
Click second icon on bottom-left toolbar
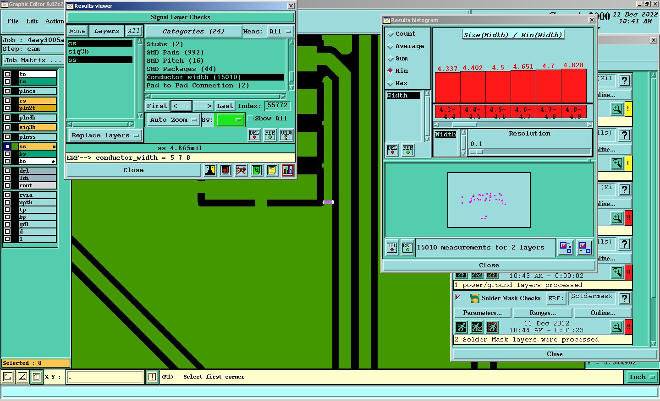point(22,377)
